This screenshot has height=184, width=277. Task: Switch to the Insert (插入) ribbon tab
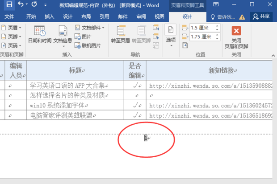pyautogui.click(x=49, y=16)
